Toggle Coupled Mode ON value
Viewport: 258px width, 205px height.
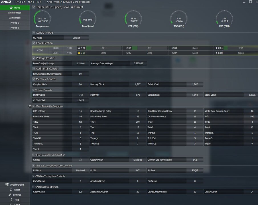coord(80,84)
